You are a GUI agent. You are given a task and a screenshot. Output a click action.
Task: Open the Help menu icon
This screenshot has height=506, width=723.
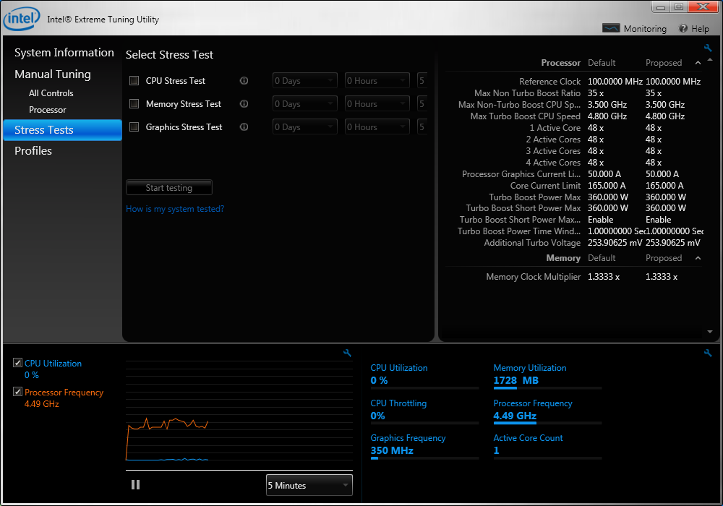[x=683, y=29]
